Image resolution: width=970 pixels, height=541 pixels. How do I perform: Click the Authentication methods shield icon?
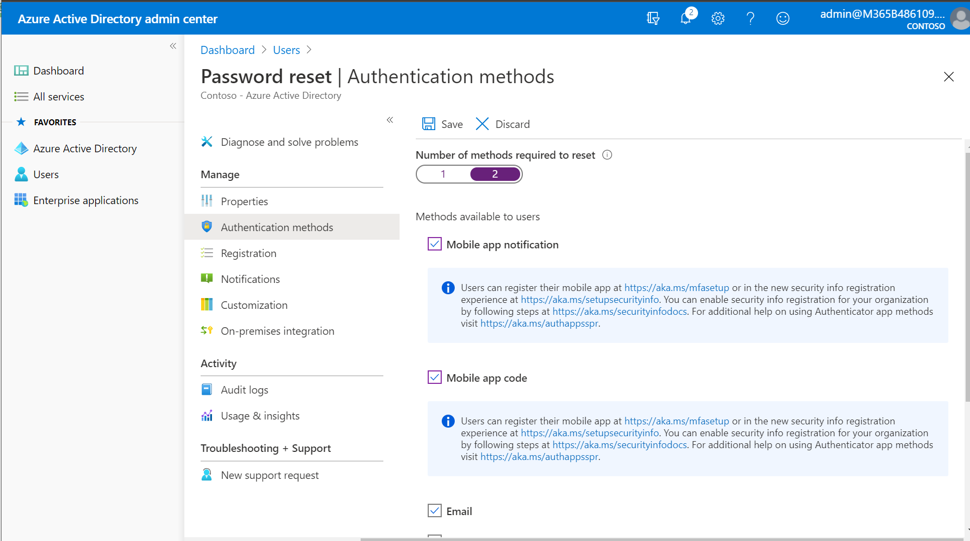[207, 227]
